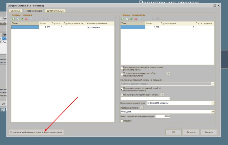Click quantity cell 2,000 in условия table
Viewport: 228px width, 145px height.
pyautogui.click(x=45, y=27)
